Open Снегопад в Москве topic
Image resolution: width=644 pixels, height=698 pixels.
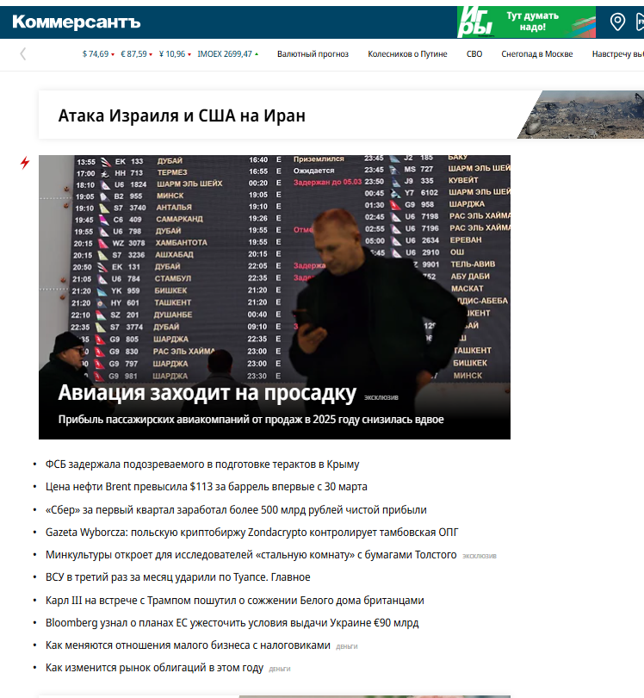click(537, 54)
